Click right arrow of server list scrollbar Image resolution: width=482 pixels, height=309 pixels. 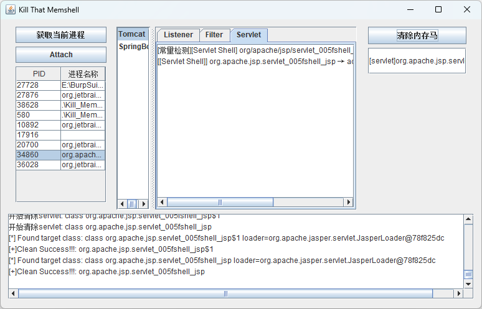pyautogui.click(x=143, y=204)
